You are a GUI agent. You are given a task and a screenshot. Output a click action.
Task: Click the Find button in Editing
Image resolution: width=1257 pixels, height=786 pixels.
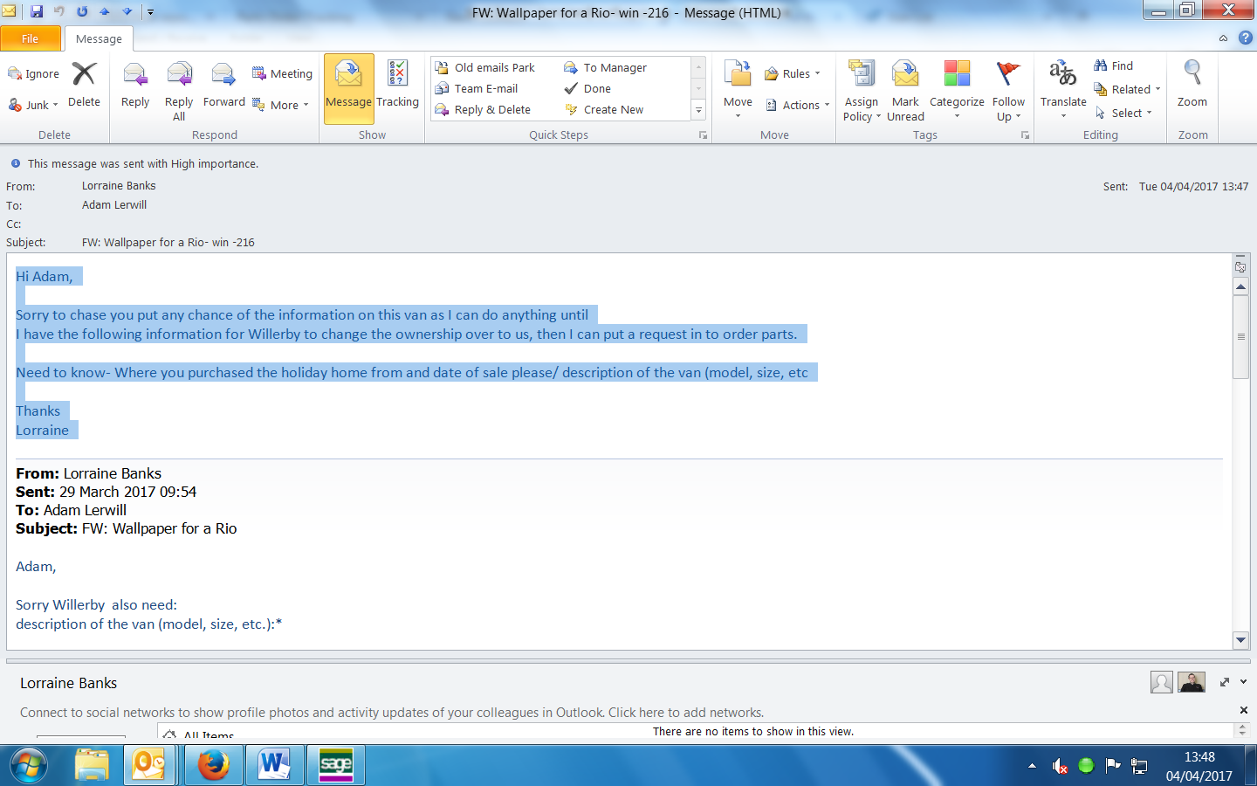click(x=1114, y=65)
